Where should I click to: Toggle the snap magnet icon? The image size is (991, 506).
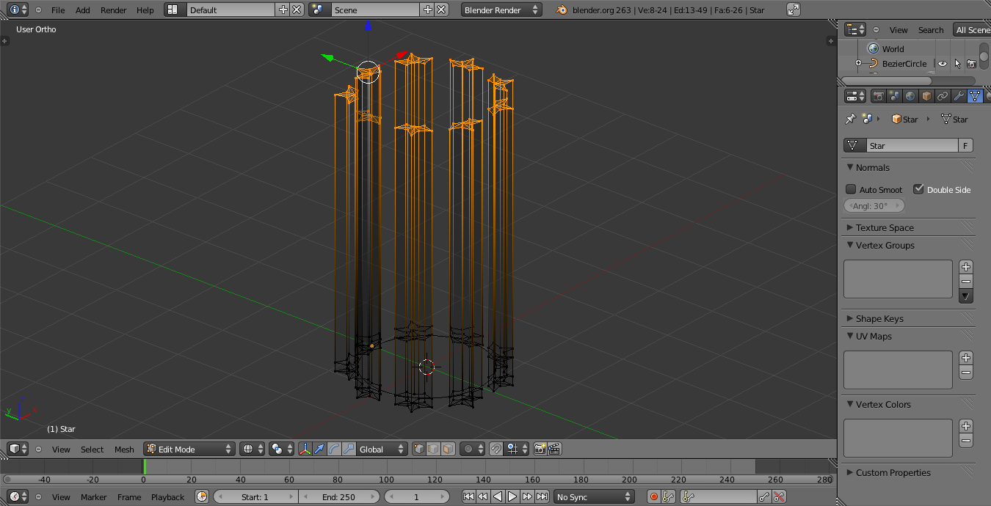coord(496,449)
